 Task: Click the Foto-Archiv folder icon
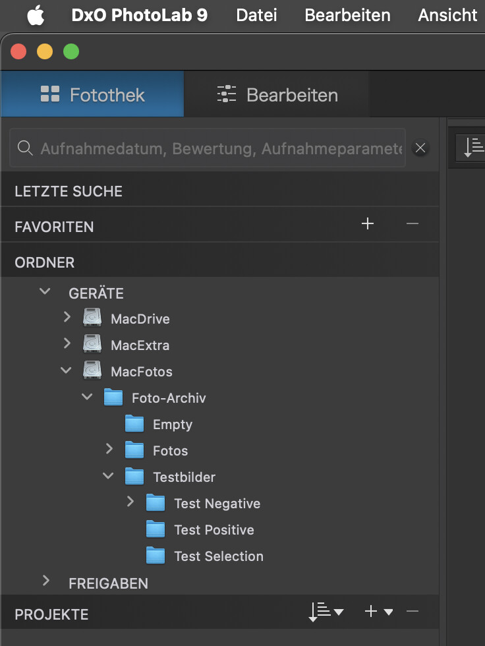(113, 397)
